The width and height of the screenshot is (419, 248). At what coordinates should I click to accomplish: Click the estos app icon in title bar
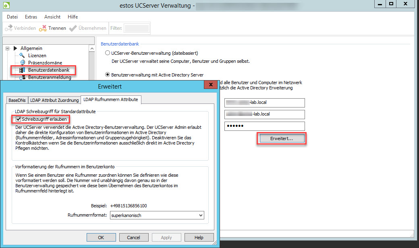6,6
